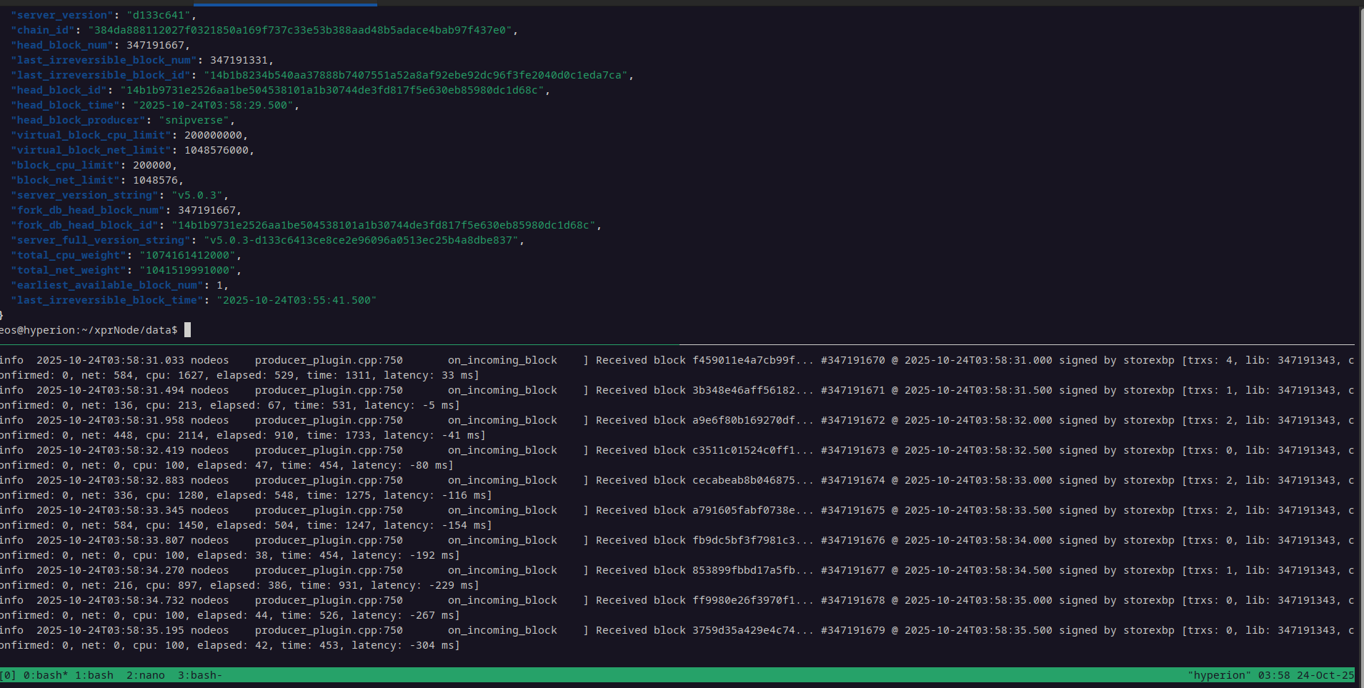
Task: Click the 03:58 clock in tmux status bar
Action: 1274,675
